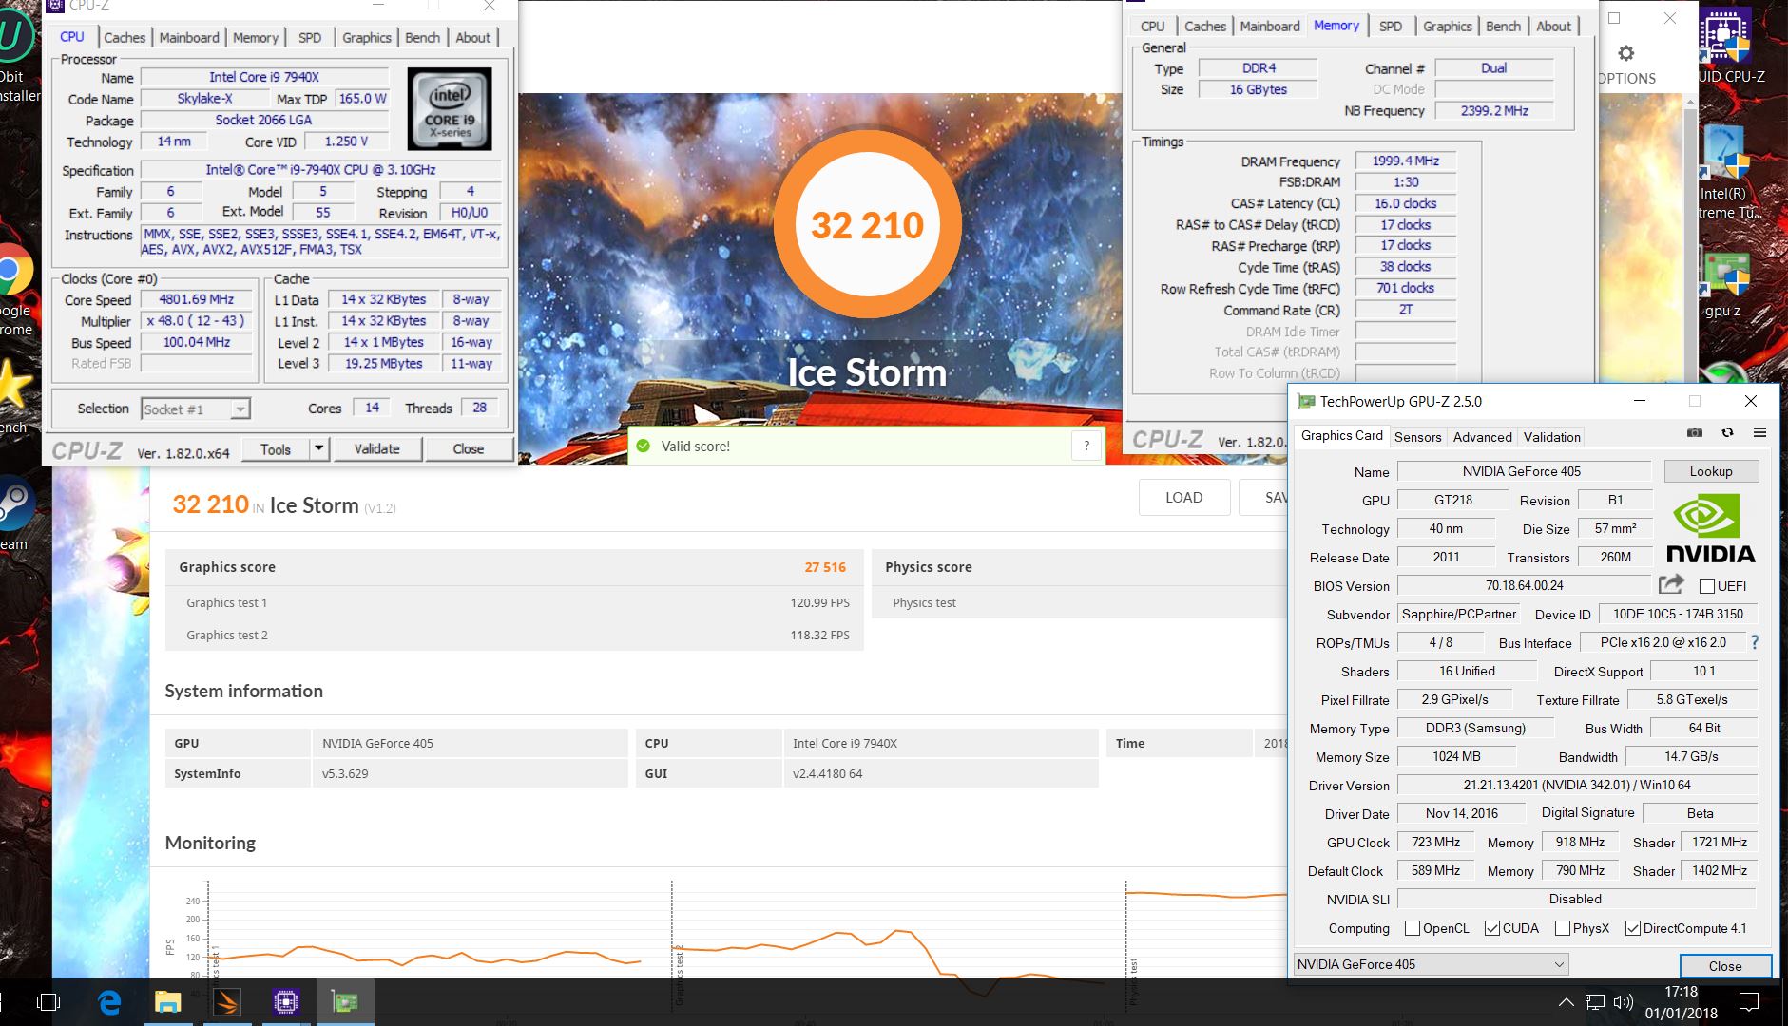The width and height of the screenshot is (1788, 1026).
Task: Toggle the DirectCompute 4.1 checkbox
Action: tap(1633, 928)
